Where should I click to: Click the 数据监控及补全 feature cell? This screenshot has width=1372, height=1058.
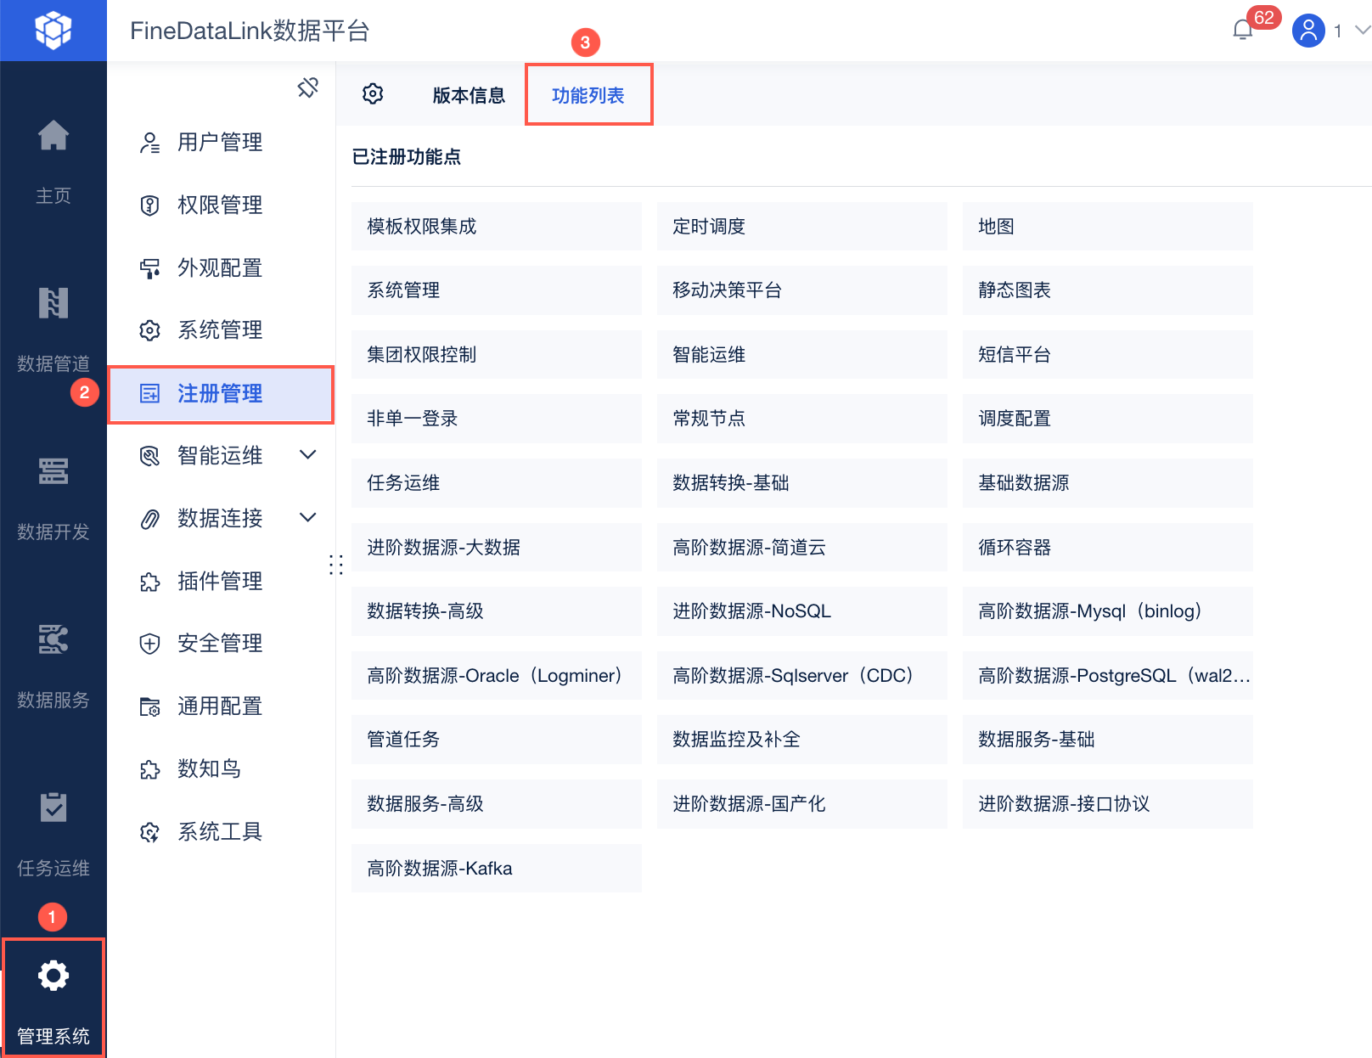click(802, 740)
